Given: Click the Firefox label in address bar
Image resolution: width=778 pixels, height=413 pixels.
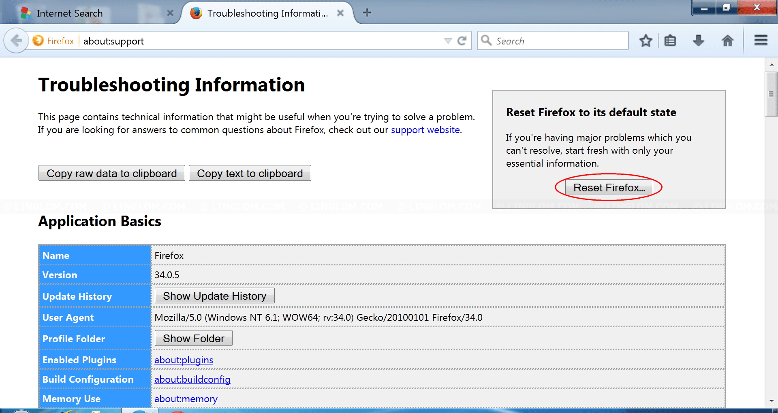Looking at the screenshot, I should tap(60, 41).
